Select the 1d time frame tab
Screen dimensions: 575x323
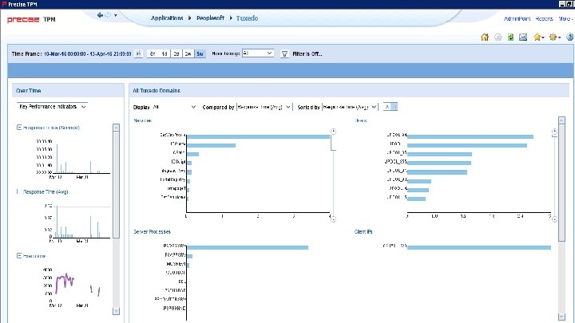click(x=165, y=54)
